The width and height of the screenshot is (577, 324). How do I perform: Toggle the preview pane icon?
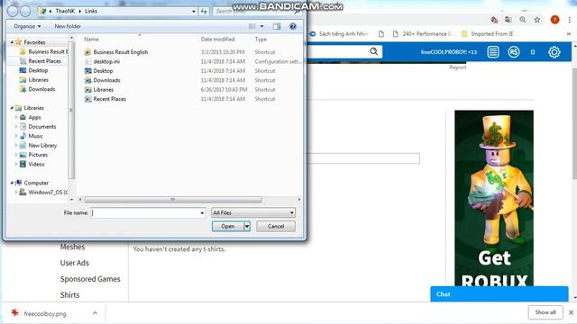(277, 26)
